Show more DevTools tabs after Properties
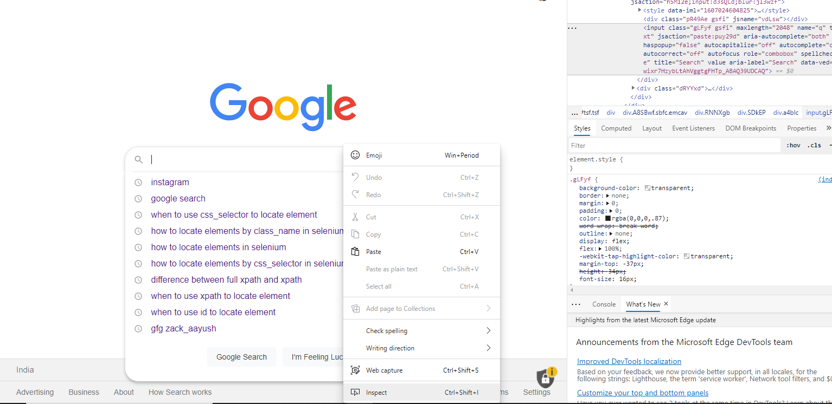 click(x=828, y=128)
